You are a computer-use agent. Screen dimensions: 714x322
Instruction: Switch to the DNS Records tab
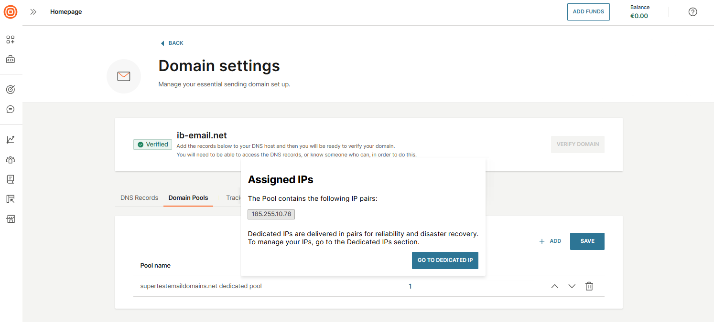[x=139, y=197]
